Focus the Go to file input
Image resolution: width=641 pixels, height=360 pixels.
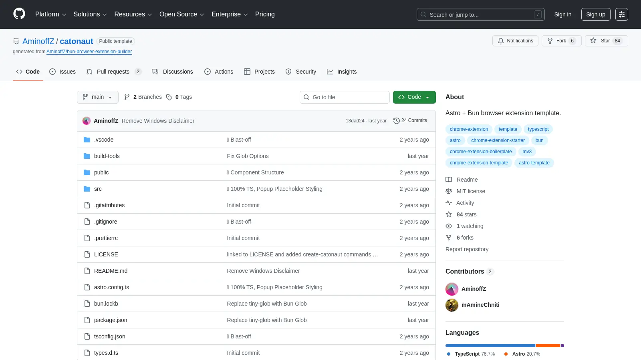tap(345, 97)
